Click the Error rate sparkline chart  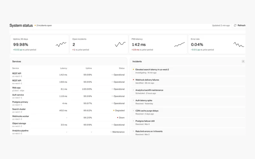click(x=238, y=44)
